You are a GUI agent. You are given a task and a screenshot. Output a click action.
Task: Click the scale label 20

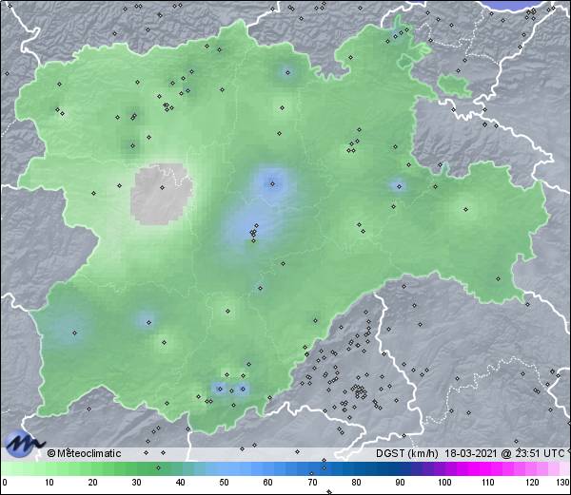[93, 483]
